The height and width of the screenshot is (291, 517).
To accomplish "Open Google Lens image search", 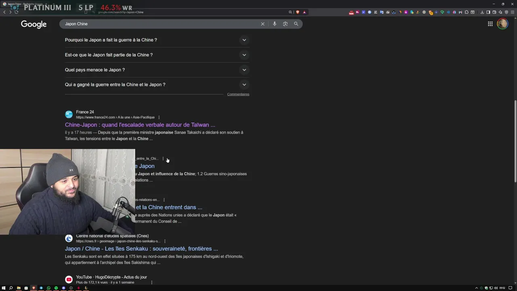I will [x=285, y=24].
